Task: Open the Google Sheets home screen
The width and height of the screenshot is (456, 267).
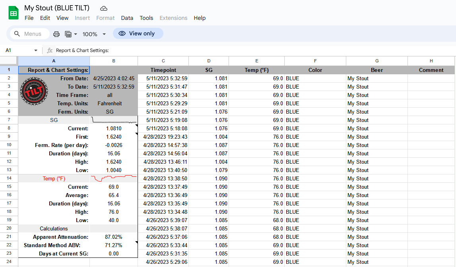Action: coord(13,12)
